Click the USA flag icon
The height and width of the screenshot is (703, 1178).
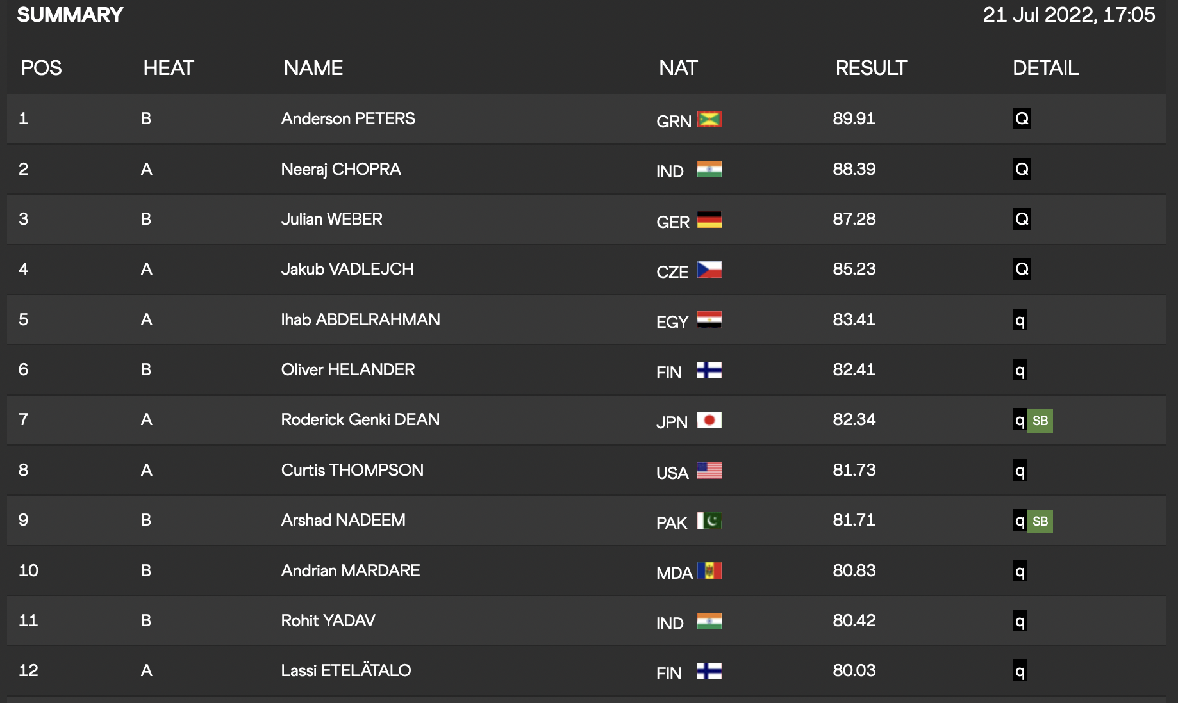click(x=709, y=471)
